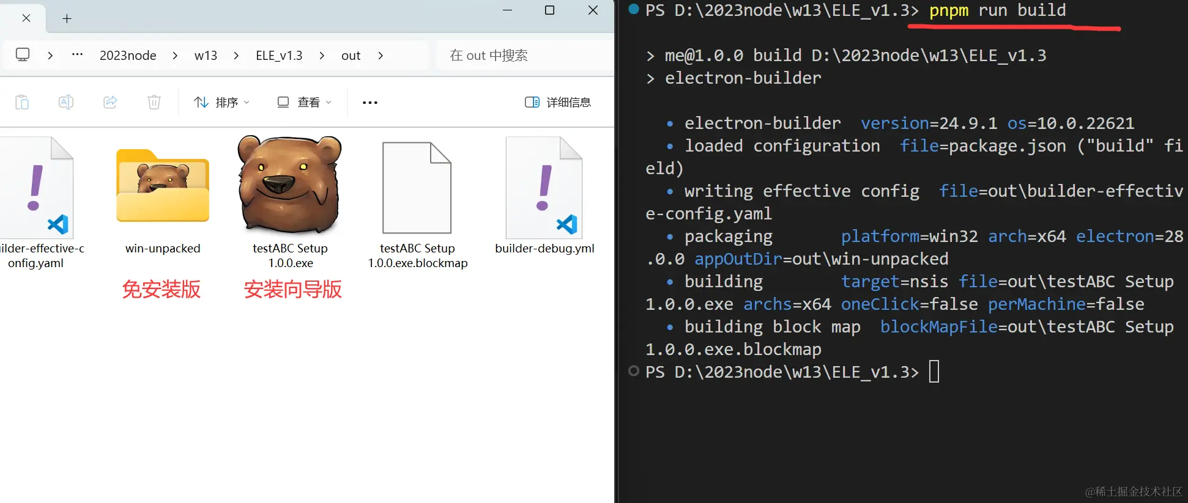Click the Share toolbar icon
1188x503 pixels.
click(x=110, y=102)
